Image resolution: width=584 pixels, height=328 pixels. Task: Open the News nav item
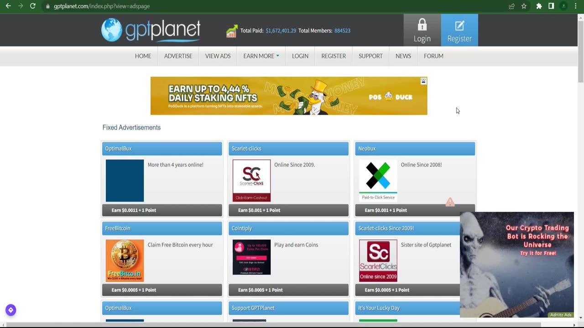tap(403, 56)
